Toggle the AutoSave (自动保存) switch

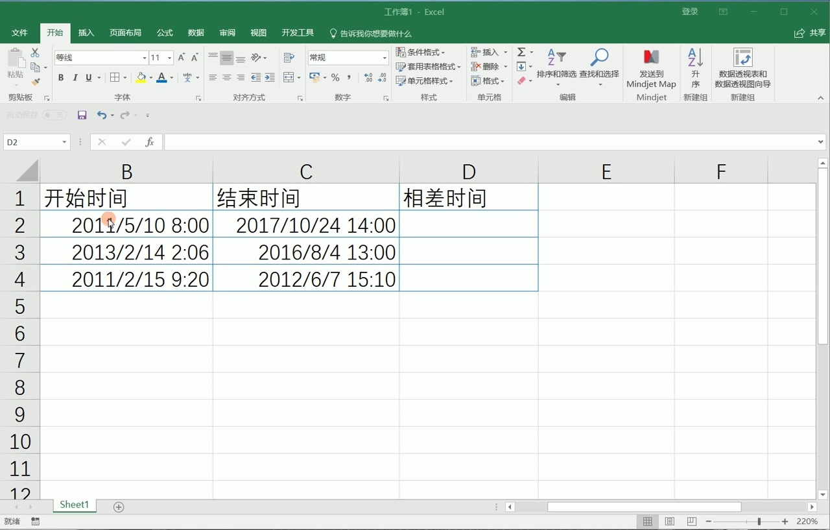click(x=54, y=115)
